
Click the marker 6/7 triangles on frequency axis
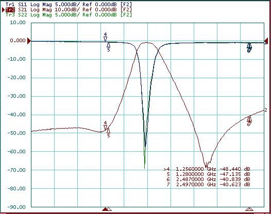tap(249, 209)
